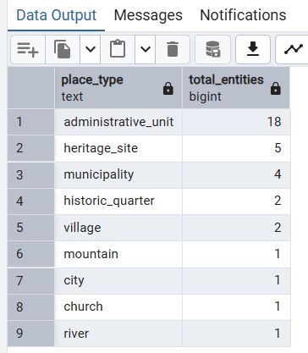This screenshot has width=308, height=353.
Task: Select row number 5 header
Action: coord(31,228)
